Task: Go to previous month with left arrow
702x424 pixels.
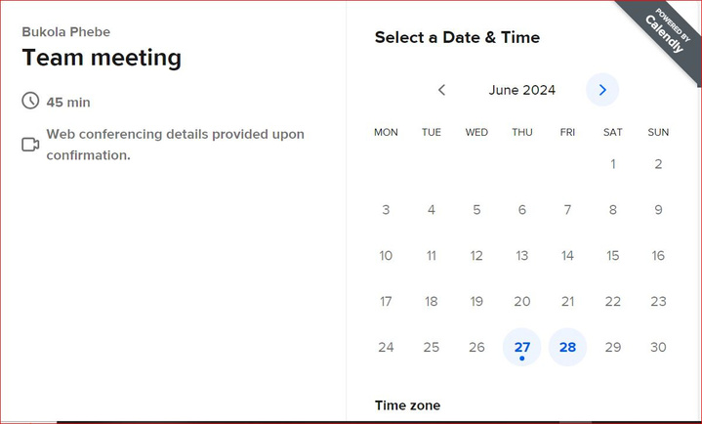Action: 441,90
